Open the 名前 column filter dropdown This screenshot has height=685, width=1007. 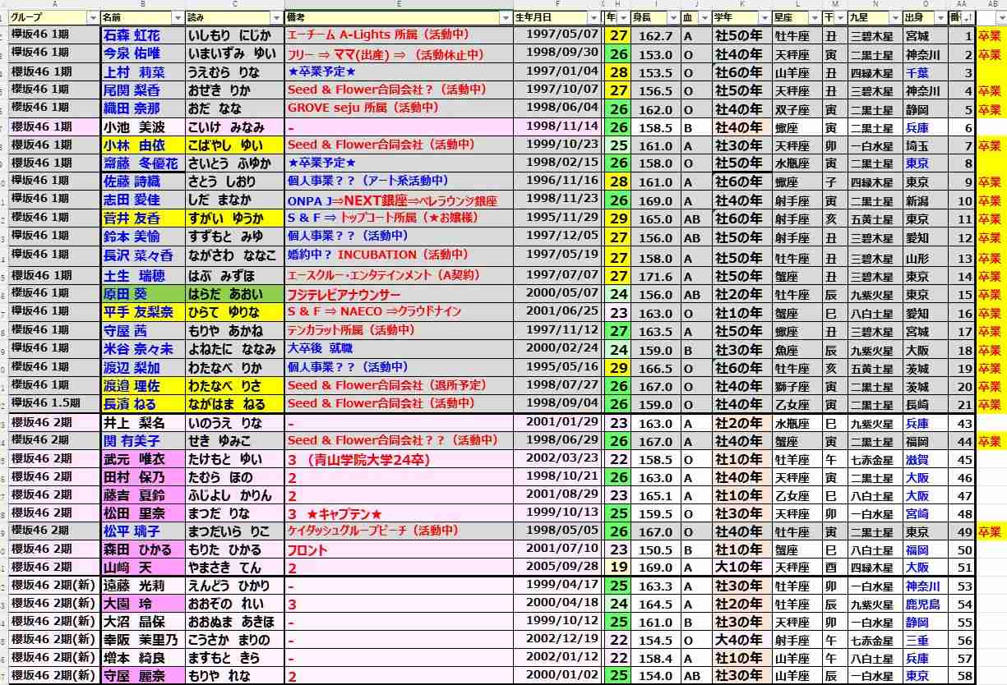(x=178, y=17)
